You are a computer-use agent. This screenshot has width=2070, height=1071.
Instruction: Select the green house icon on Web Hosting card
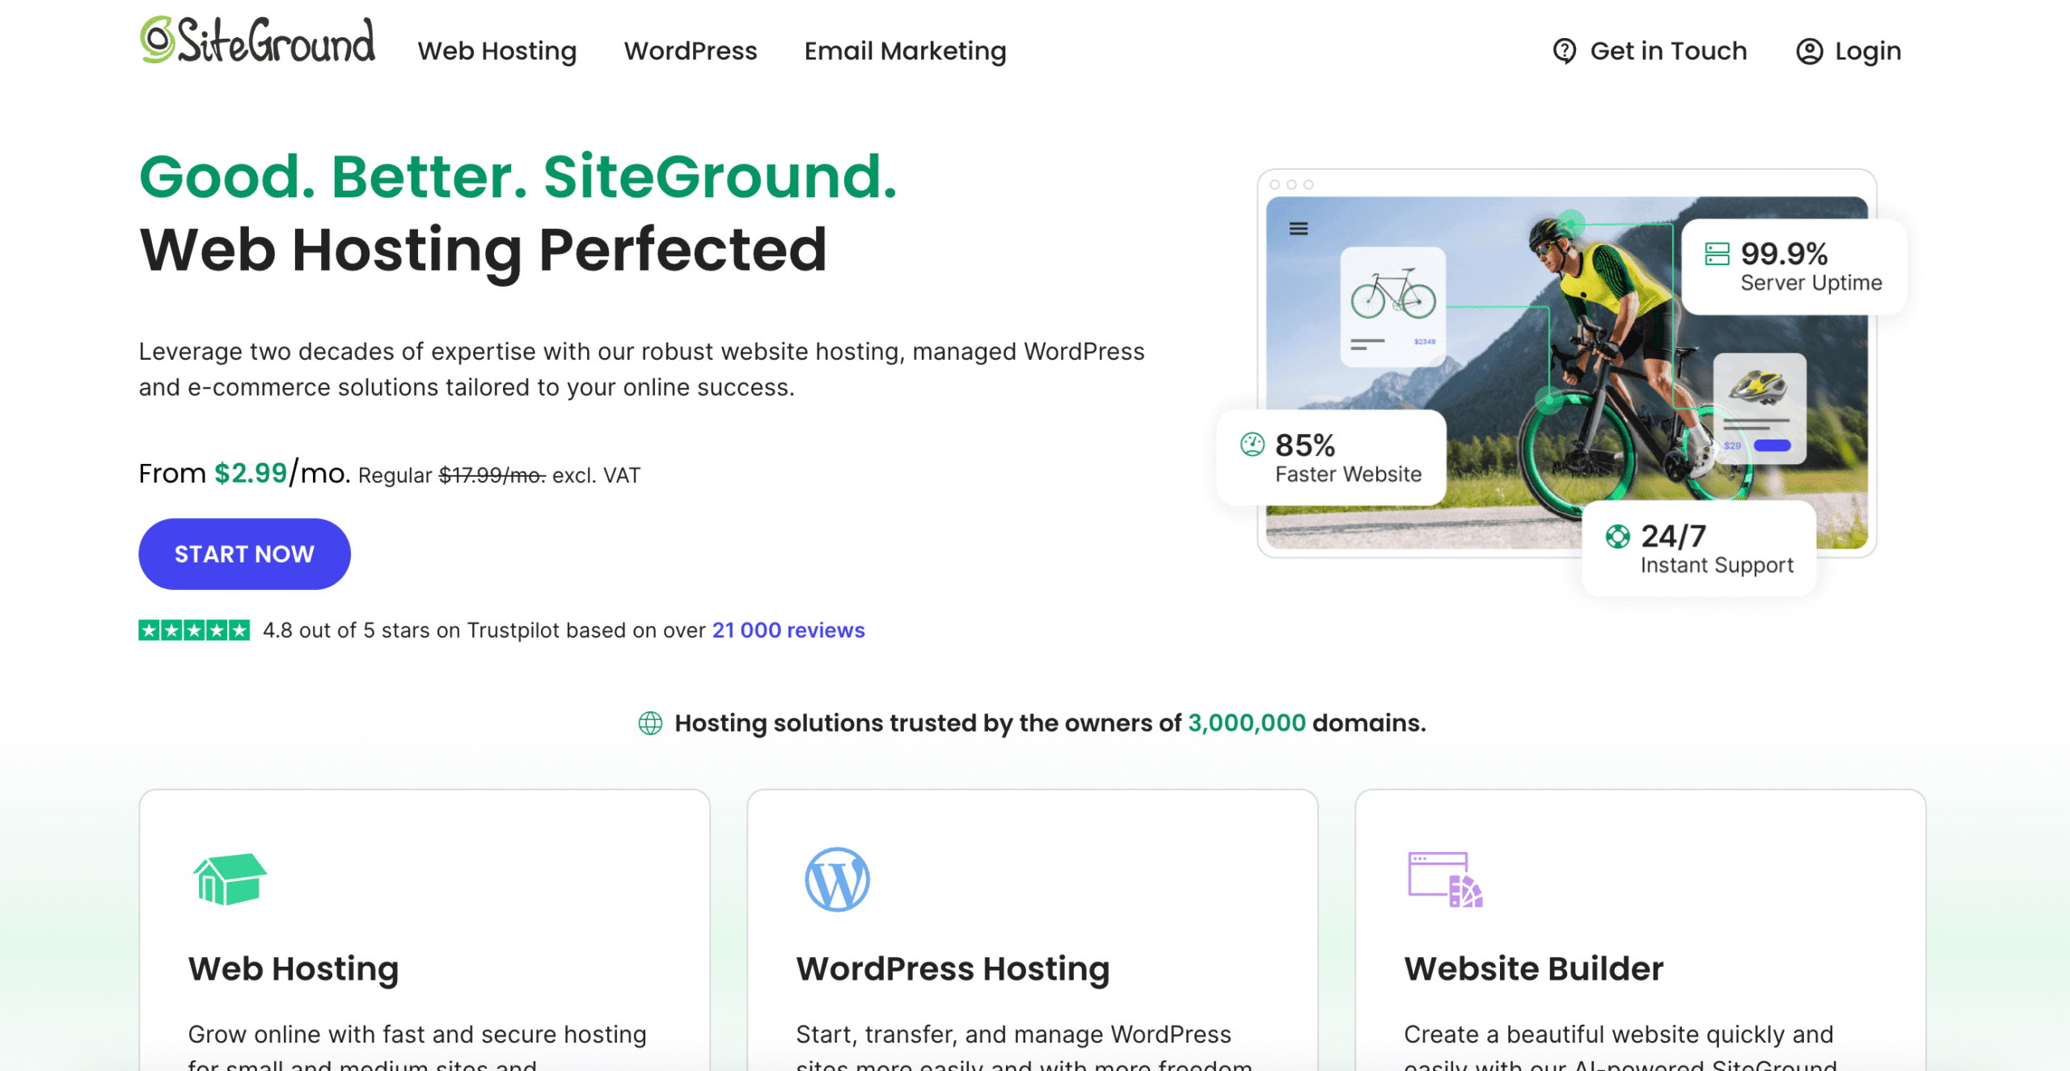[x=229, y=880]
